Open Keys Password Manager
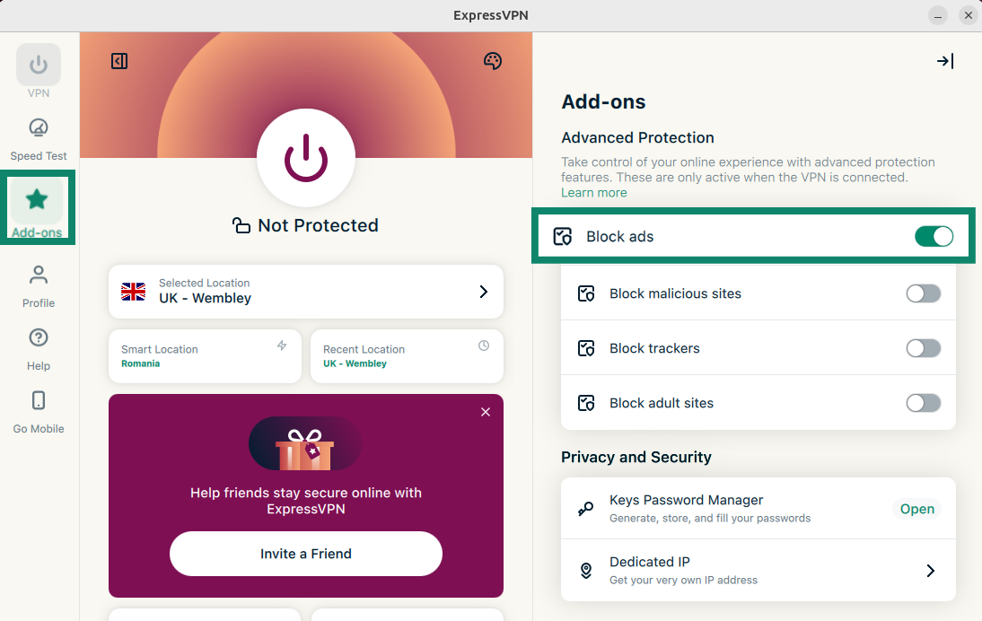 (x=917, y=509)
